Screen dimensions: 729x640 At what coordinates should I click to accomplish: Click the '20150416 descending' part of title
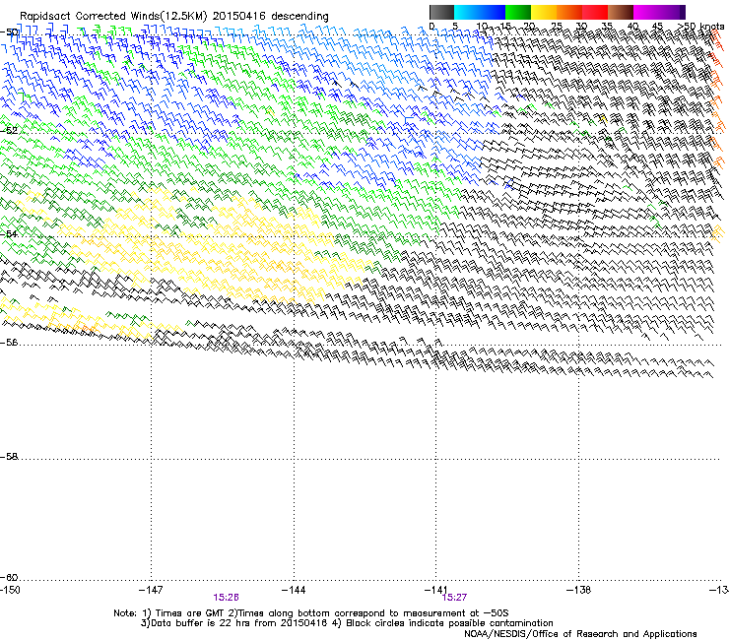[x=271, y=17]
